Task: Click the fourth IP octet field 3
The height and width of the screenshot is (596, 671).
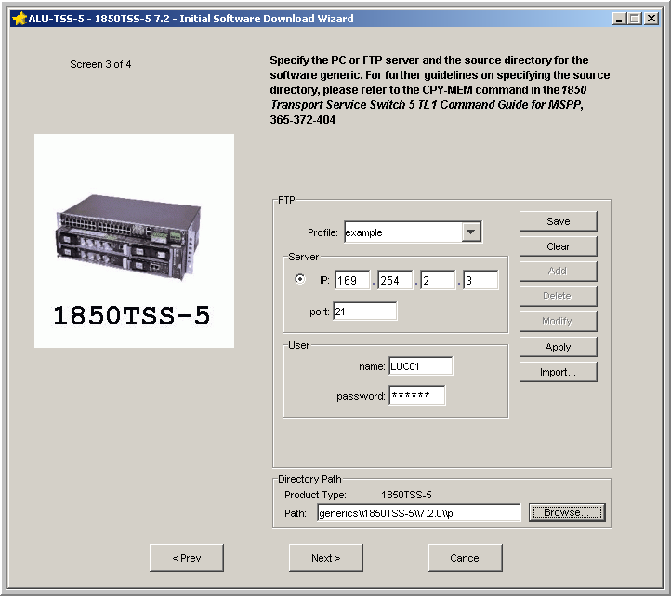Action: (481, 280)
